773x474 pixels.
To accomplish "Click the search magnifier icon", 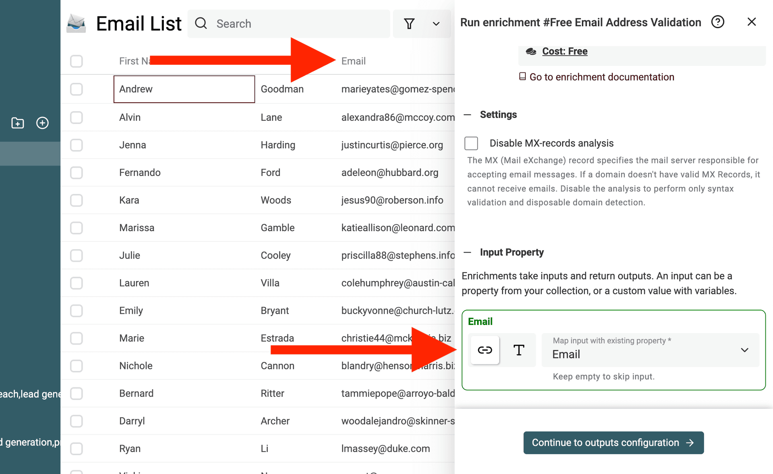I will (x=201, y=23).
